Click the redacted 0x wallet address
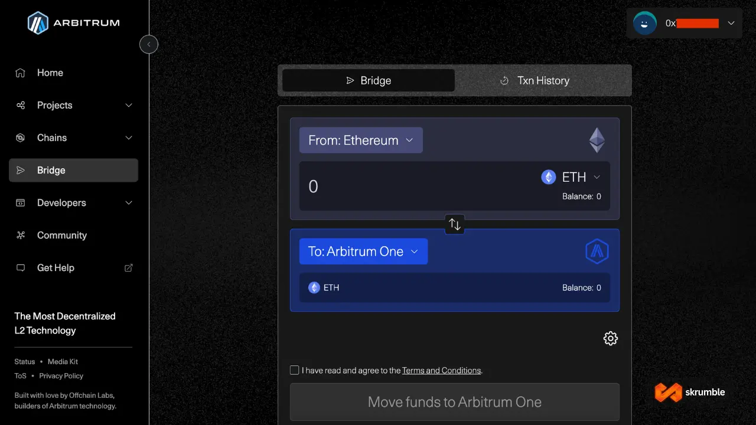Screen dimensions: 756x425 tap(692, 24)
